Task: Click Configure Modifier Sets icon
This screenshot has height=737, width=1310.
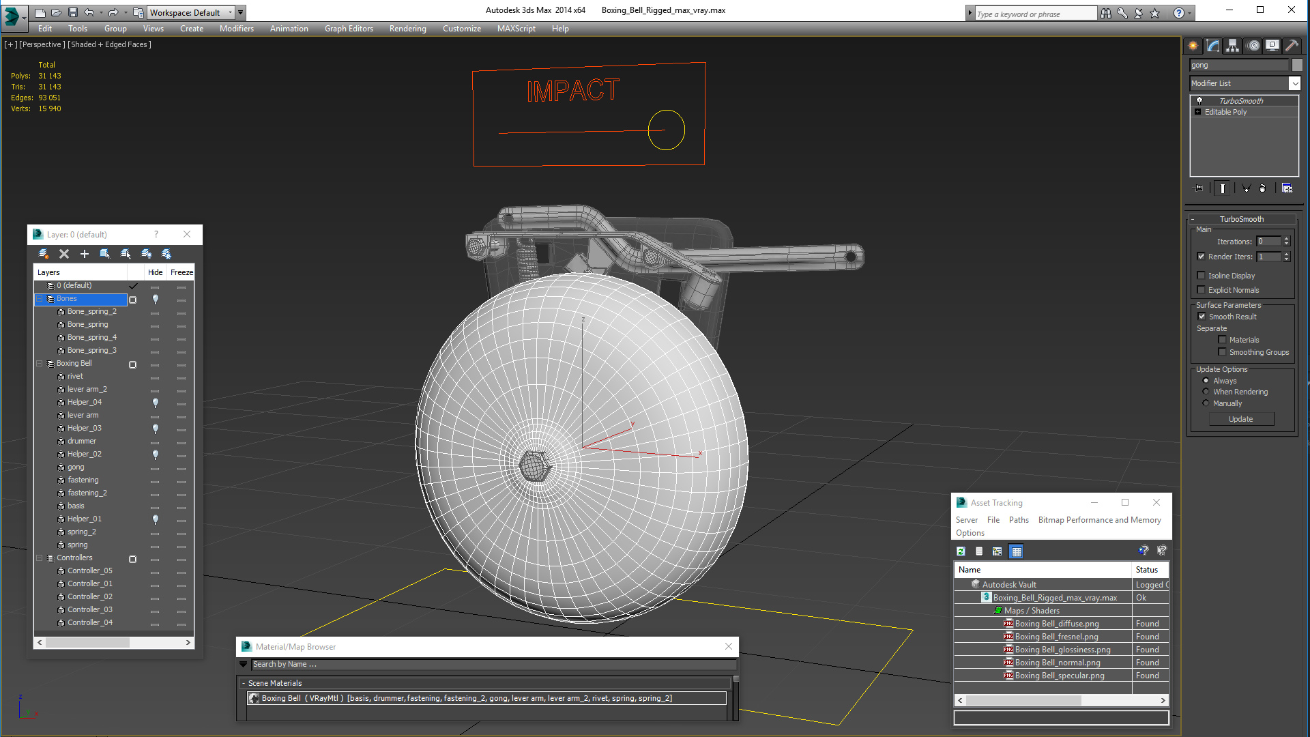Action: pyautogui.click(x=1287, y=188)
